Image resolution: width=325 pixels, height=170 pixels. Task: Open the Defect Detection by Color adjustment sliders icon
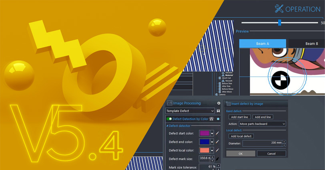pos(211,119)
